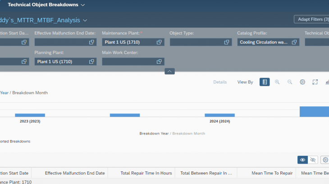329x184 pixels.
Task: Click Maintenance Plant: 1710 group row
Action: (x=164, y=182)
